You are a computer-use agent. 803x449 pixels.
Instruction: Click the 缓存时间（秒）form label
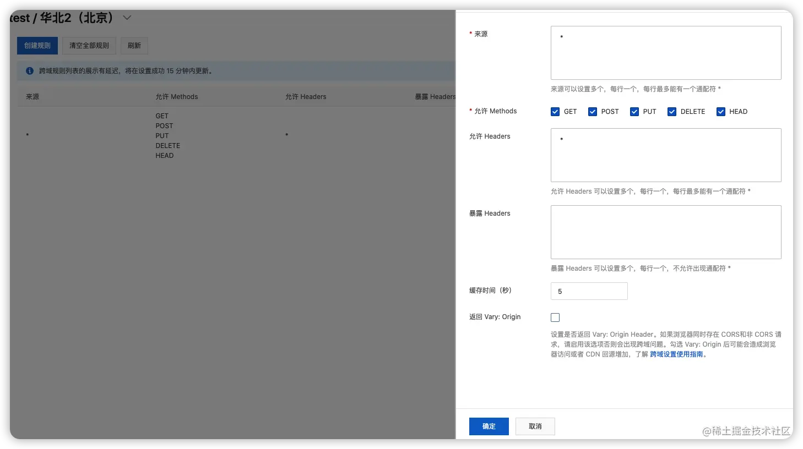[491, 291]
